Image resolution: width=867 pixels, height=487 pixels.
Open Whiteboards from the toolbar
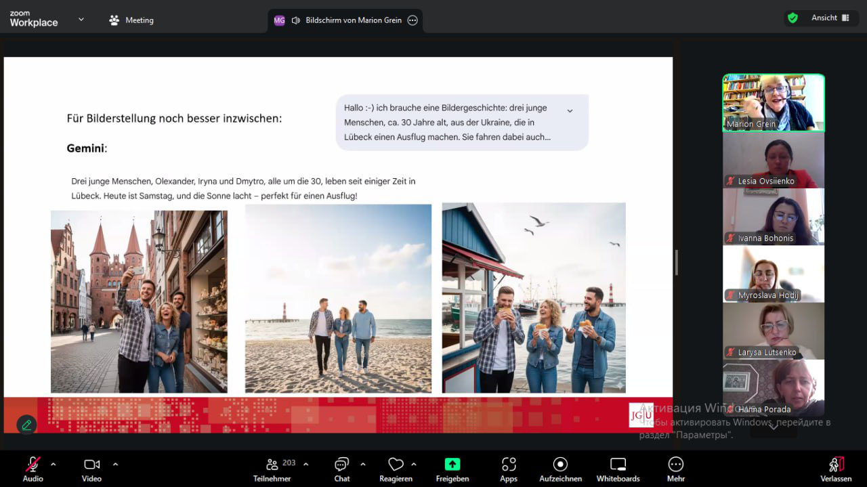pos(618,469)
